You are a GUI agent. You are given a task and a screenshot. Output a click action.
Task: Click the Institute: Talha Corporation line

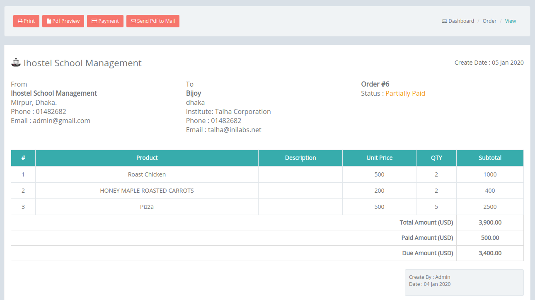tap(228, 111)
